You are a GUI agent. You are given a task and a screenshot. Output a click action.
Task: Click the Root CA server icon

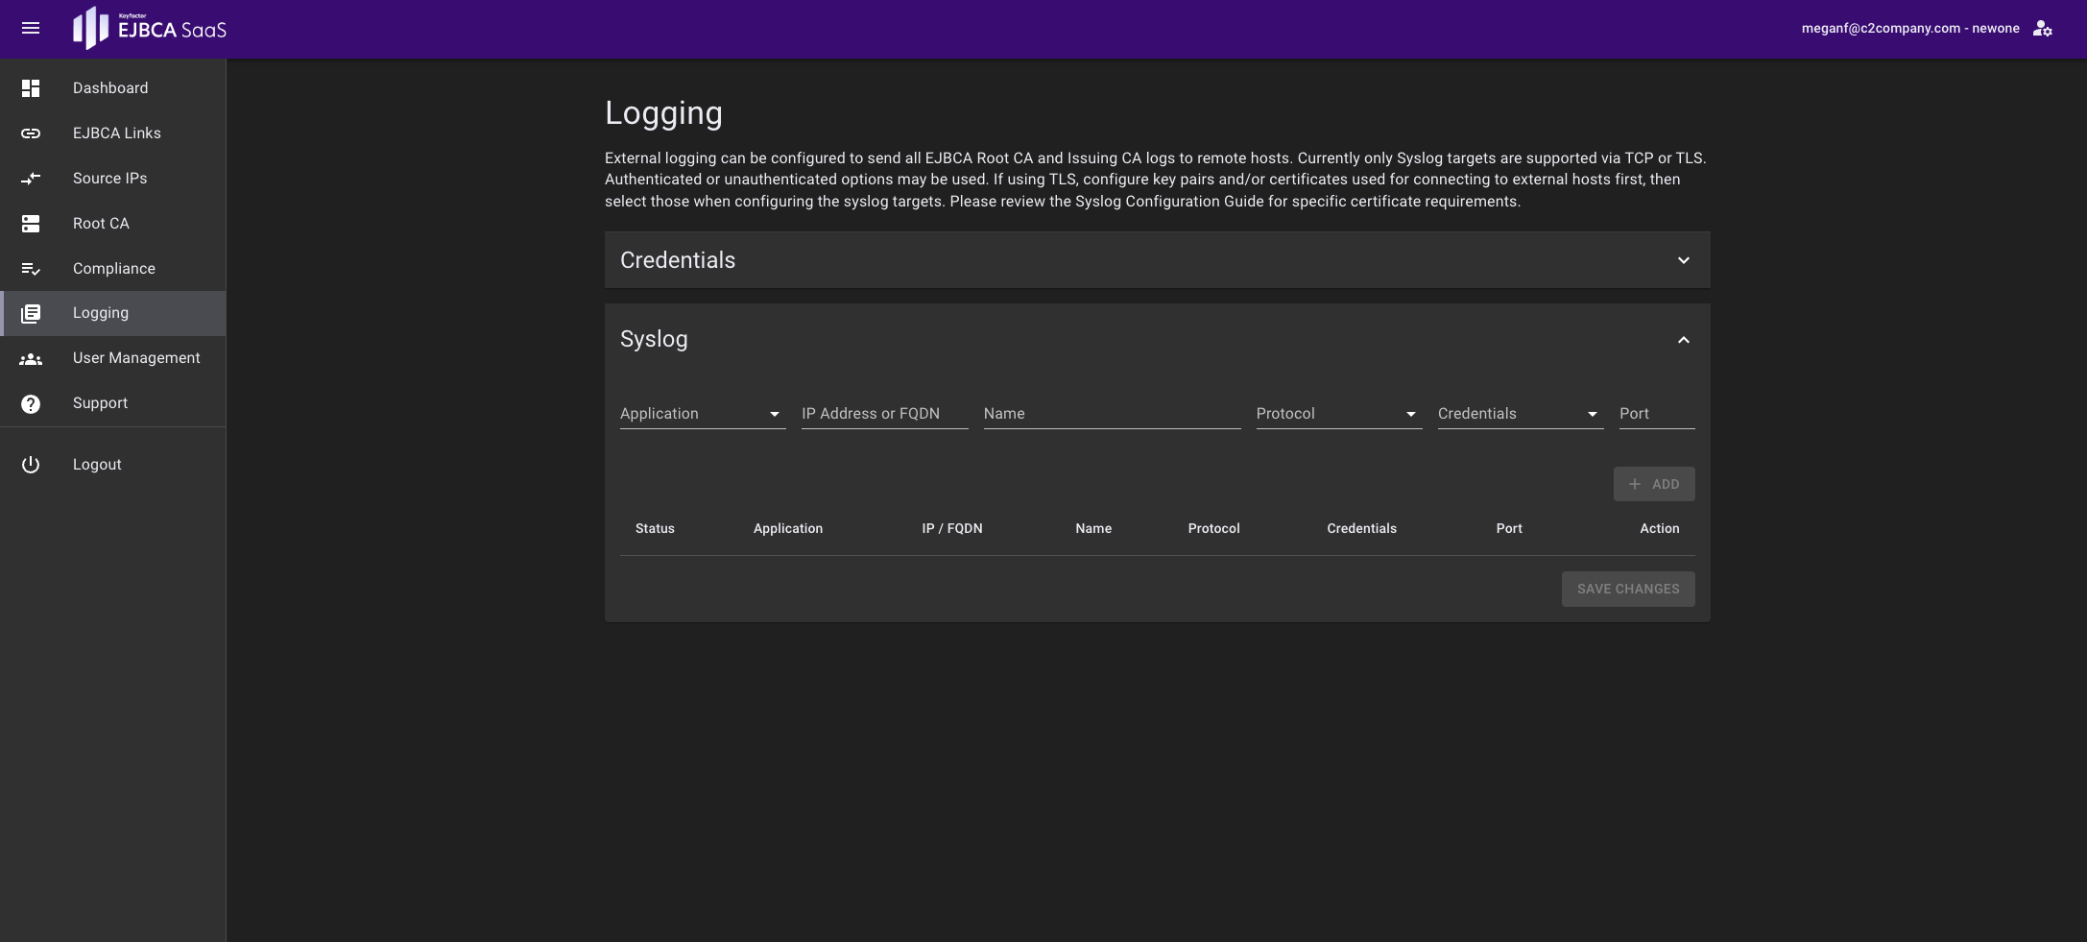point(31,224)
